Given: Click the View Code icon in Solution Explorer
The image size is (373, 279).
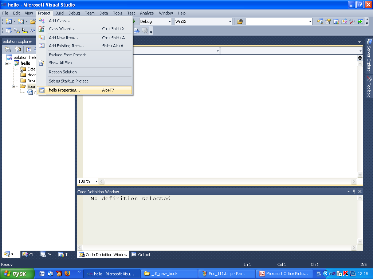Looking at the screenshot, I should coord(29,49).
